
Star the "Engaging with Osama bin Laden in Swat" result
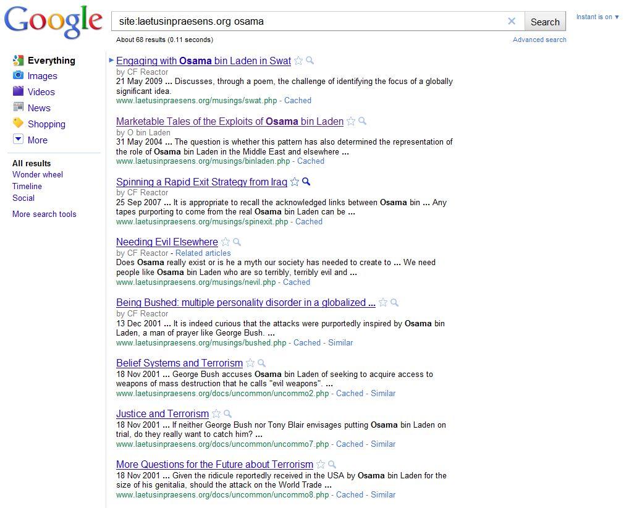click(298, 61)
